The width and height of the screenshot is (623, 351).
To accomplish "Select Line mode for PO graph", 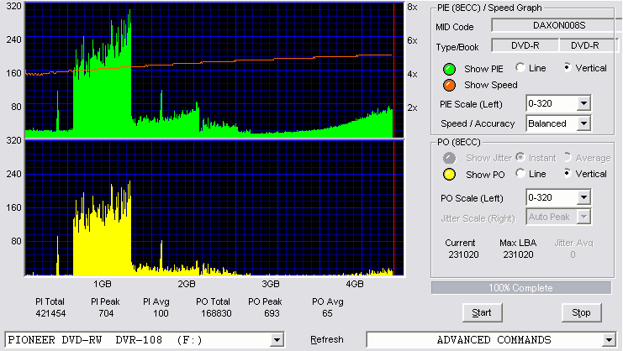I will coord(520,173).
